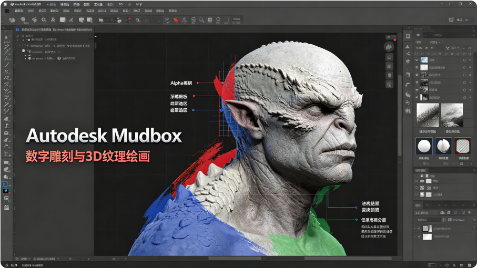Image resolution: width=477 pixels, height=268 pixels.
Task: Select the dotted stamp texture thumbnail
Action: [x=428, y=115]
